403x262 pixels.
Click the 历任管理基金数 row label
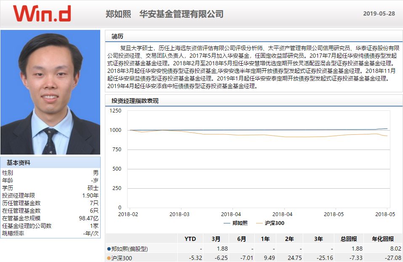pos(21,203)
